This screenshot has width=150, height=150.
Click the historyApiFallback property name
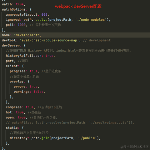coord(24,56)
